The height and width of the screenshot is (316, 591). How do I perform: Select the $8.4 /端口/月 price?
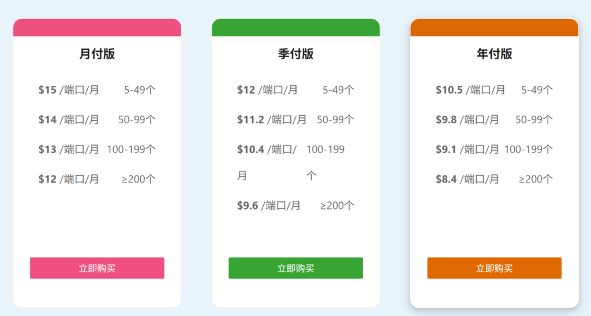[467, 179]
